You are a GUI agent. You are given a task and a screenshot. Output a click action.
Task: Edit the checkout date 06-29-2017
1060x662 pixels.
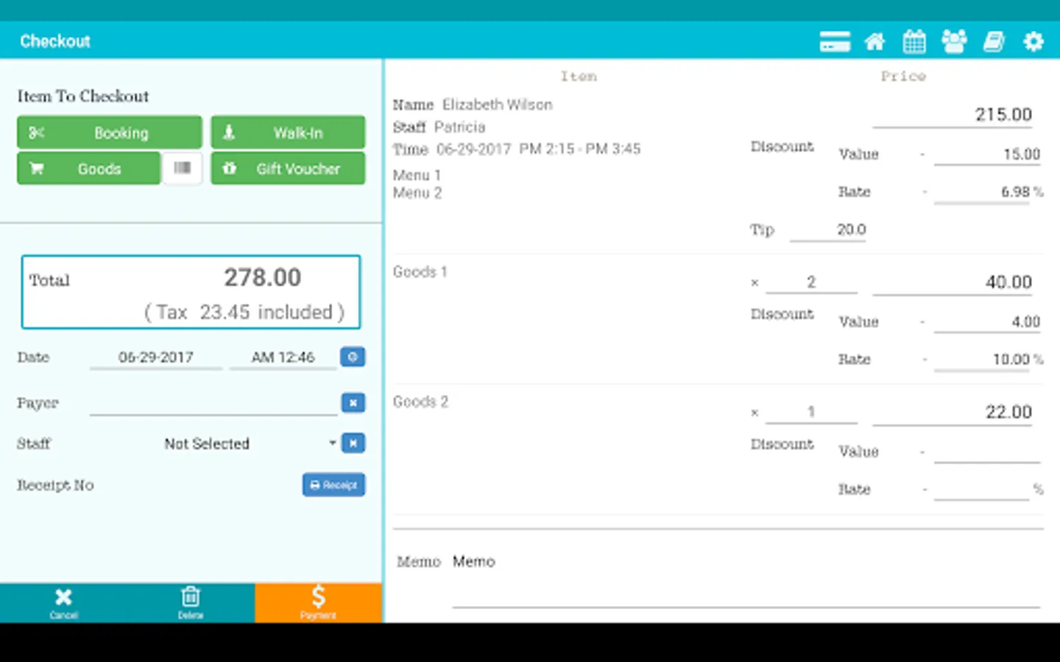coord(155,357)
